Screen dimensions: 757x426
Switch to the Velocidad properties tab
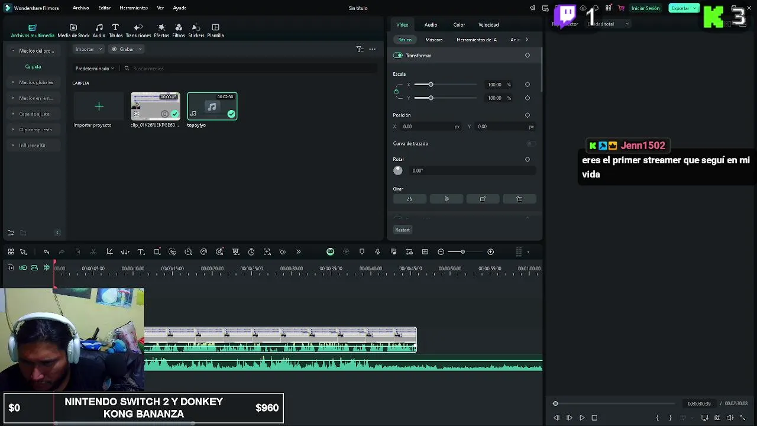click(x=489, y=25)
